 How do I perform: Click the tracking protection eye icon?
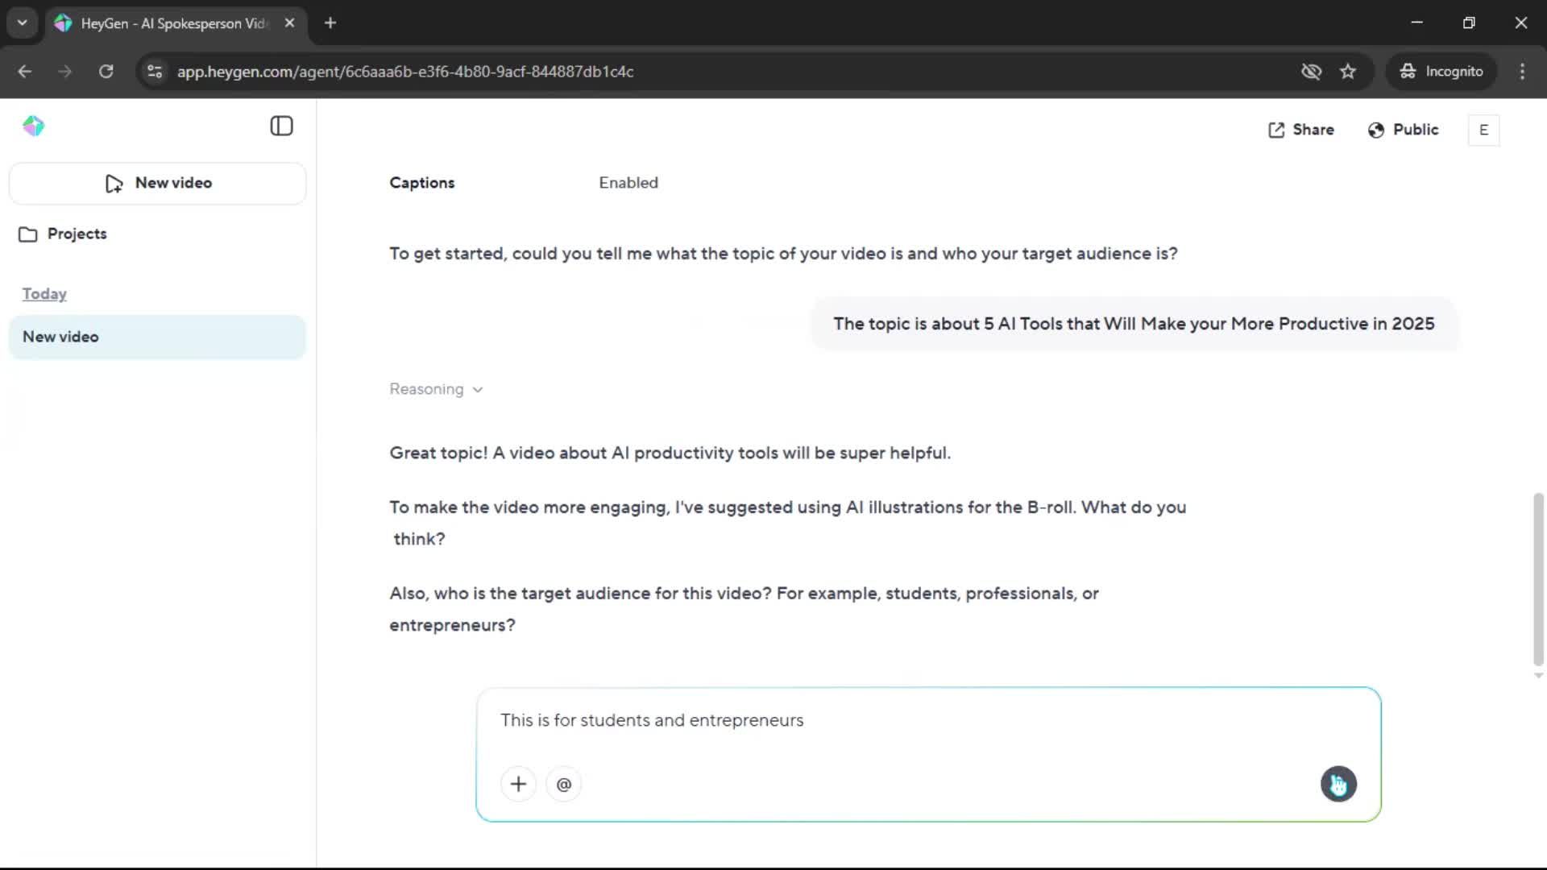pos(1311,72)
